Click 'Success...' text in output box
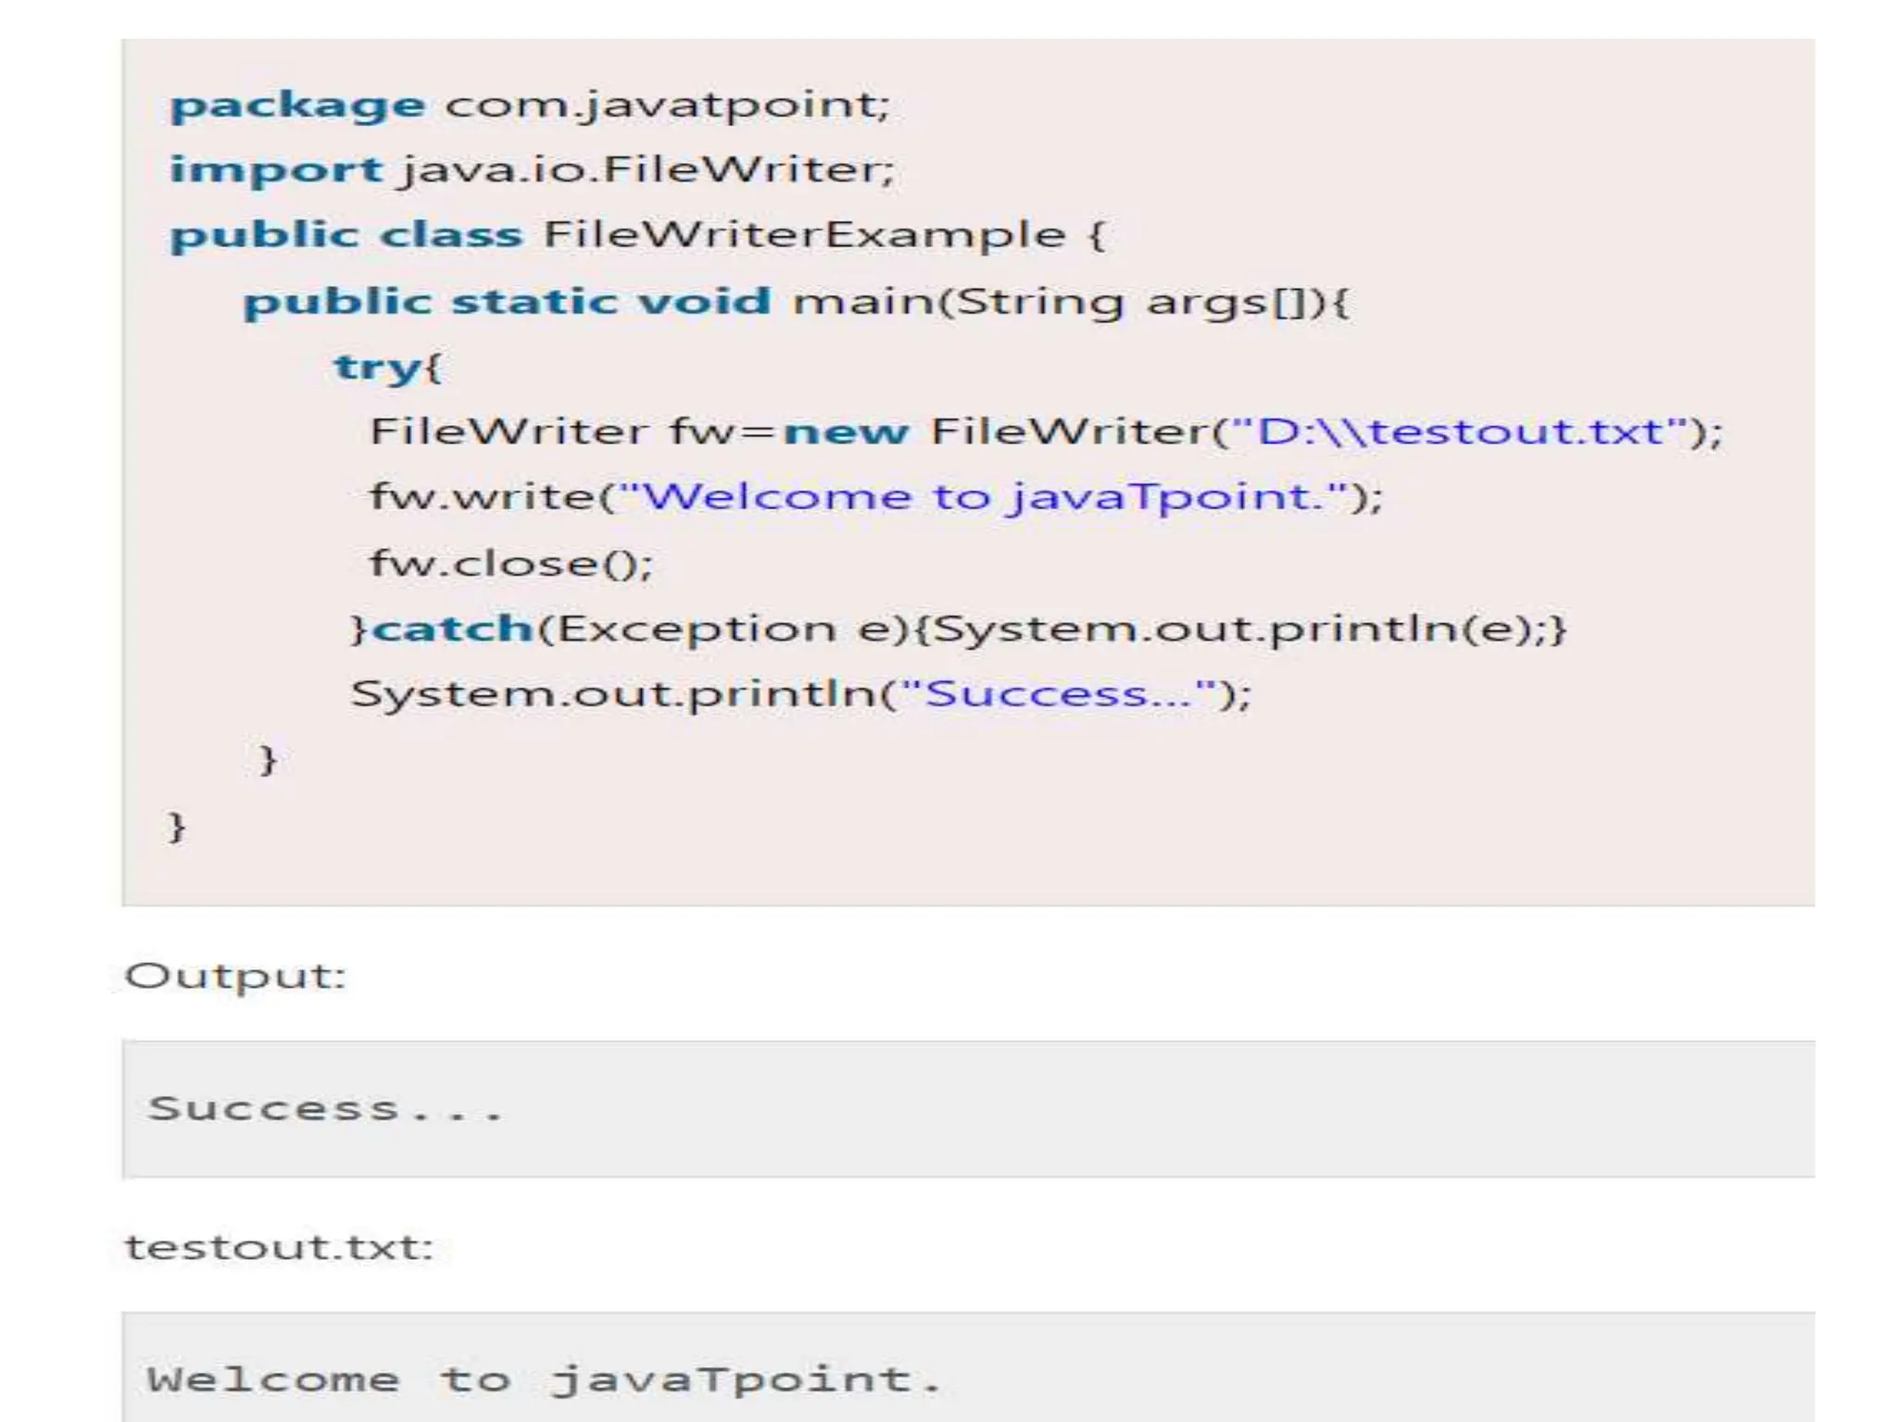Viewport: 1897px width, 1422px height. point(324,1108)
